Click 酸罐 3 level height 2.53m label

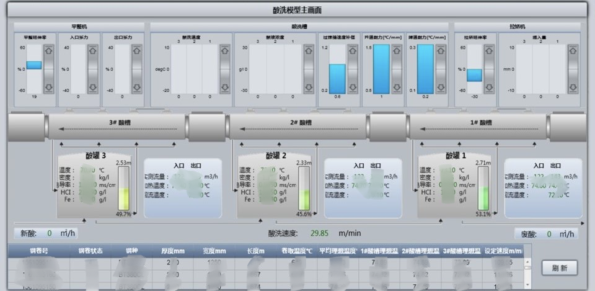(124, 162)
